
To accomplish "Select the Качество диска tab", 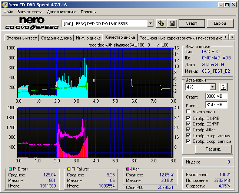I will tap(120, 37).
